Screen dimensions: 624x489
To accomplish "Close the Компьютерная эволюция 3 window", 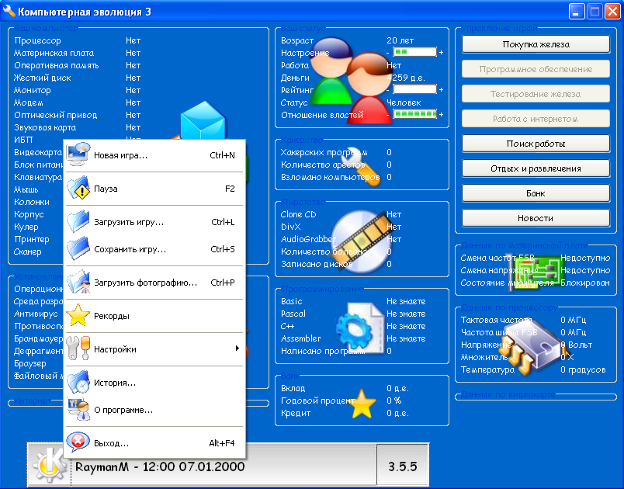I will pyautogui.click(x=612, y=11).
